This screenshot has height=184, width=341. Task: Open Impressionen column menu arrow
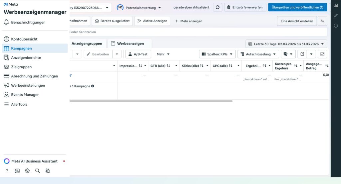(x=145, y=66)
